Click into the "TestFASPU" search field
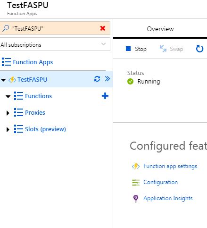 tap(55, 28)
